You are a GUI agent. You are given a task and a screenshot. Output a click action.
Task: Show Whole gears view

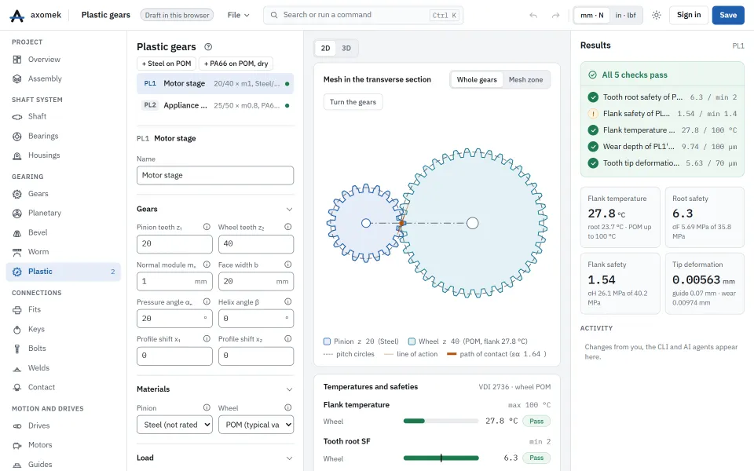[x=477, y=80]
